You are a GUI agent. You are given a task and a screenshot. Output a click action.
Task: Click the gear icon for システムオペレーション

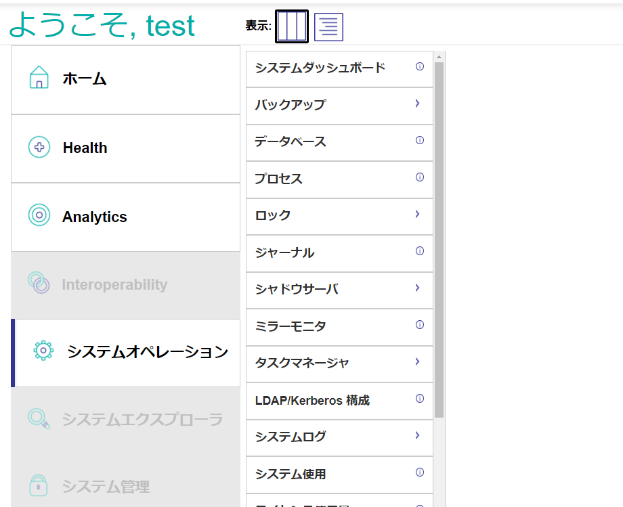point(43,351)
